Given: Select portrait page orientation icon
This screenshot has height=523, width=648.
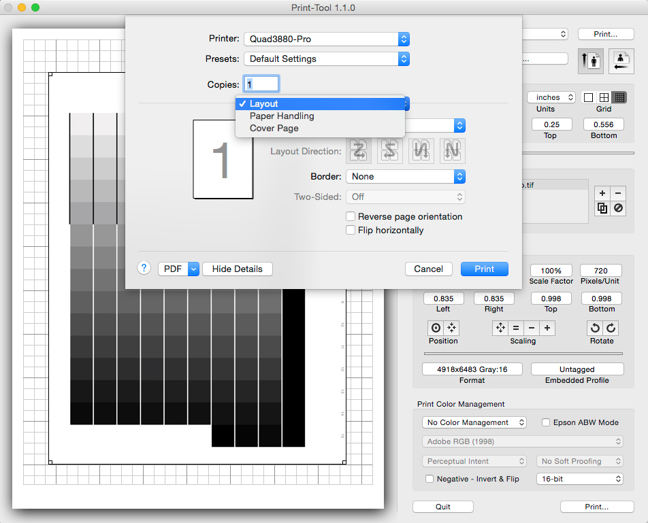Looking at the screenshot, I should 590,61.
